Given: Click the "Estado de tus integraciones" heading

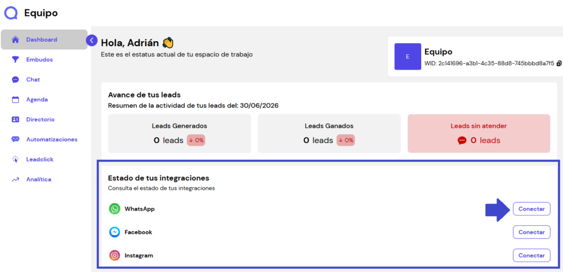Looking at the screenshot, I should [x=158, y=178].
